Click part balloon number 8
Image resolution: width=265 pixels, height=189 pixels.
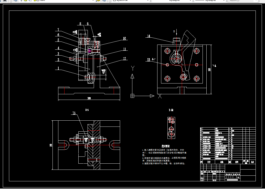tap(80, 24)
